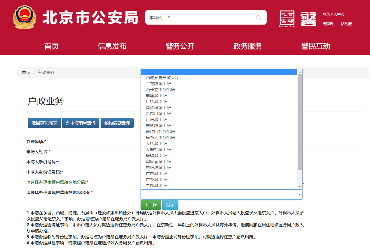Open 登录个人中心 personal center link
This screenshot has height=250, width=370.
coord(333,14)
